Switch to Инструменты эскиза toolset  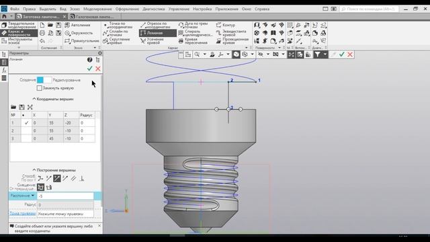point(19,41)
